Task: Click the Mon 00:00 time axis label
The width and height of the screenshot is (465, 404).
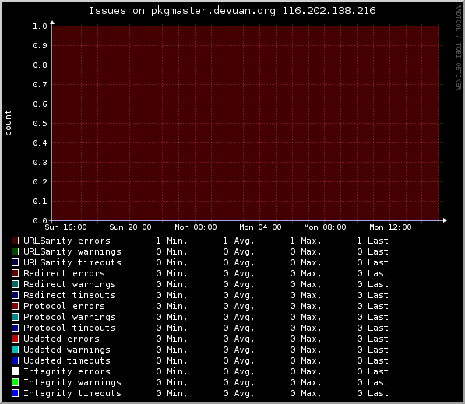Action: point(196,227)
